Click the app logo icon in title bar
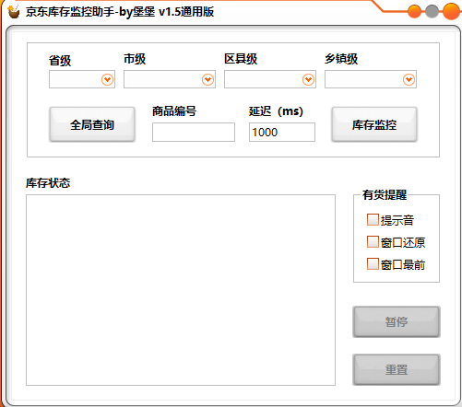This screenshot has width=462, height=407. 13,12
